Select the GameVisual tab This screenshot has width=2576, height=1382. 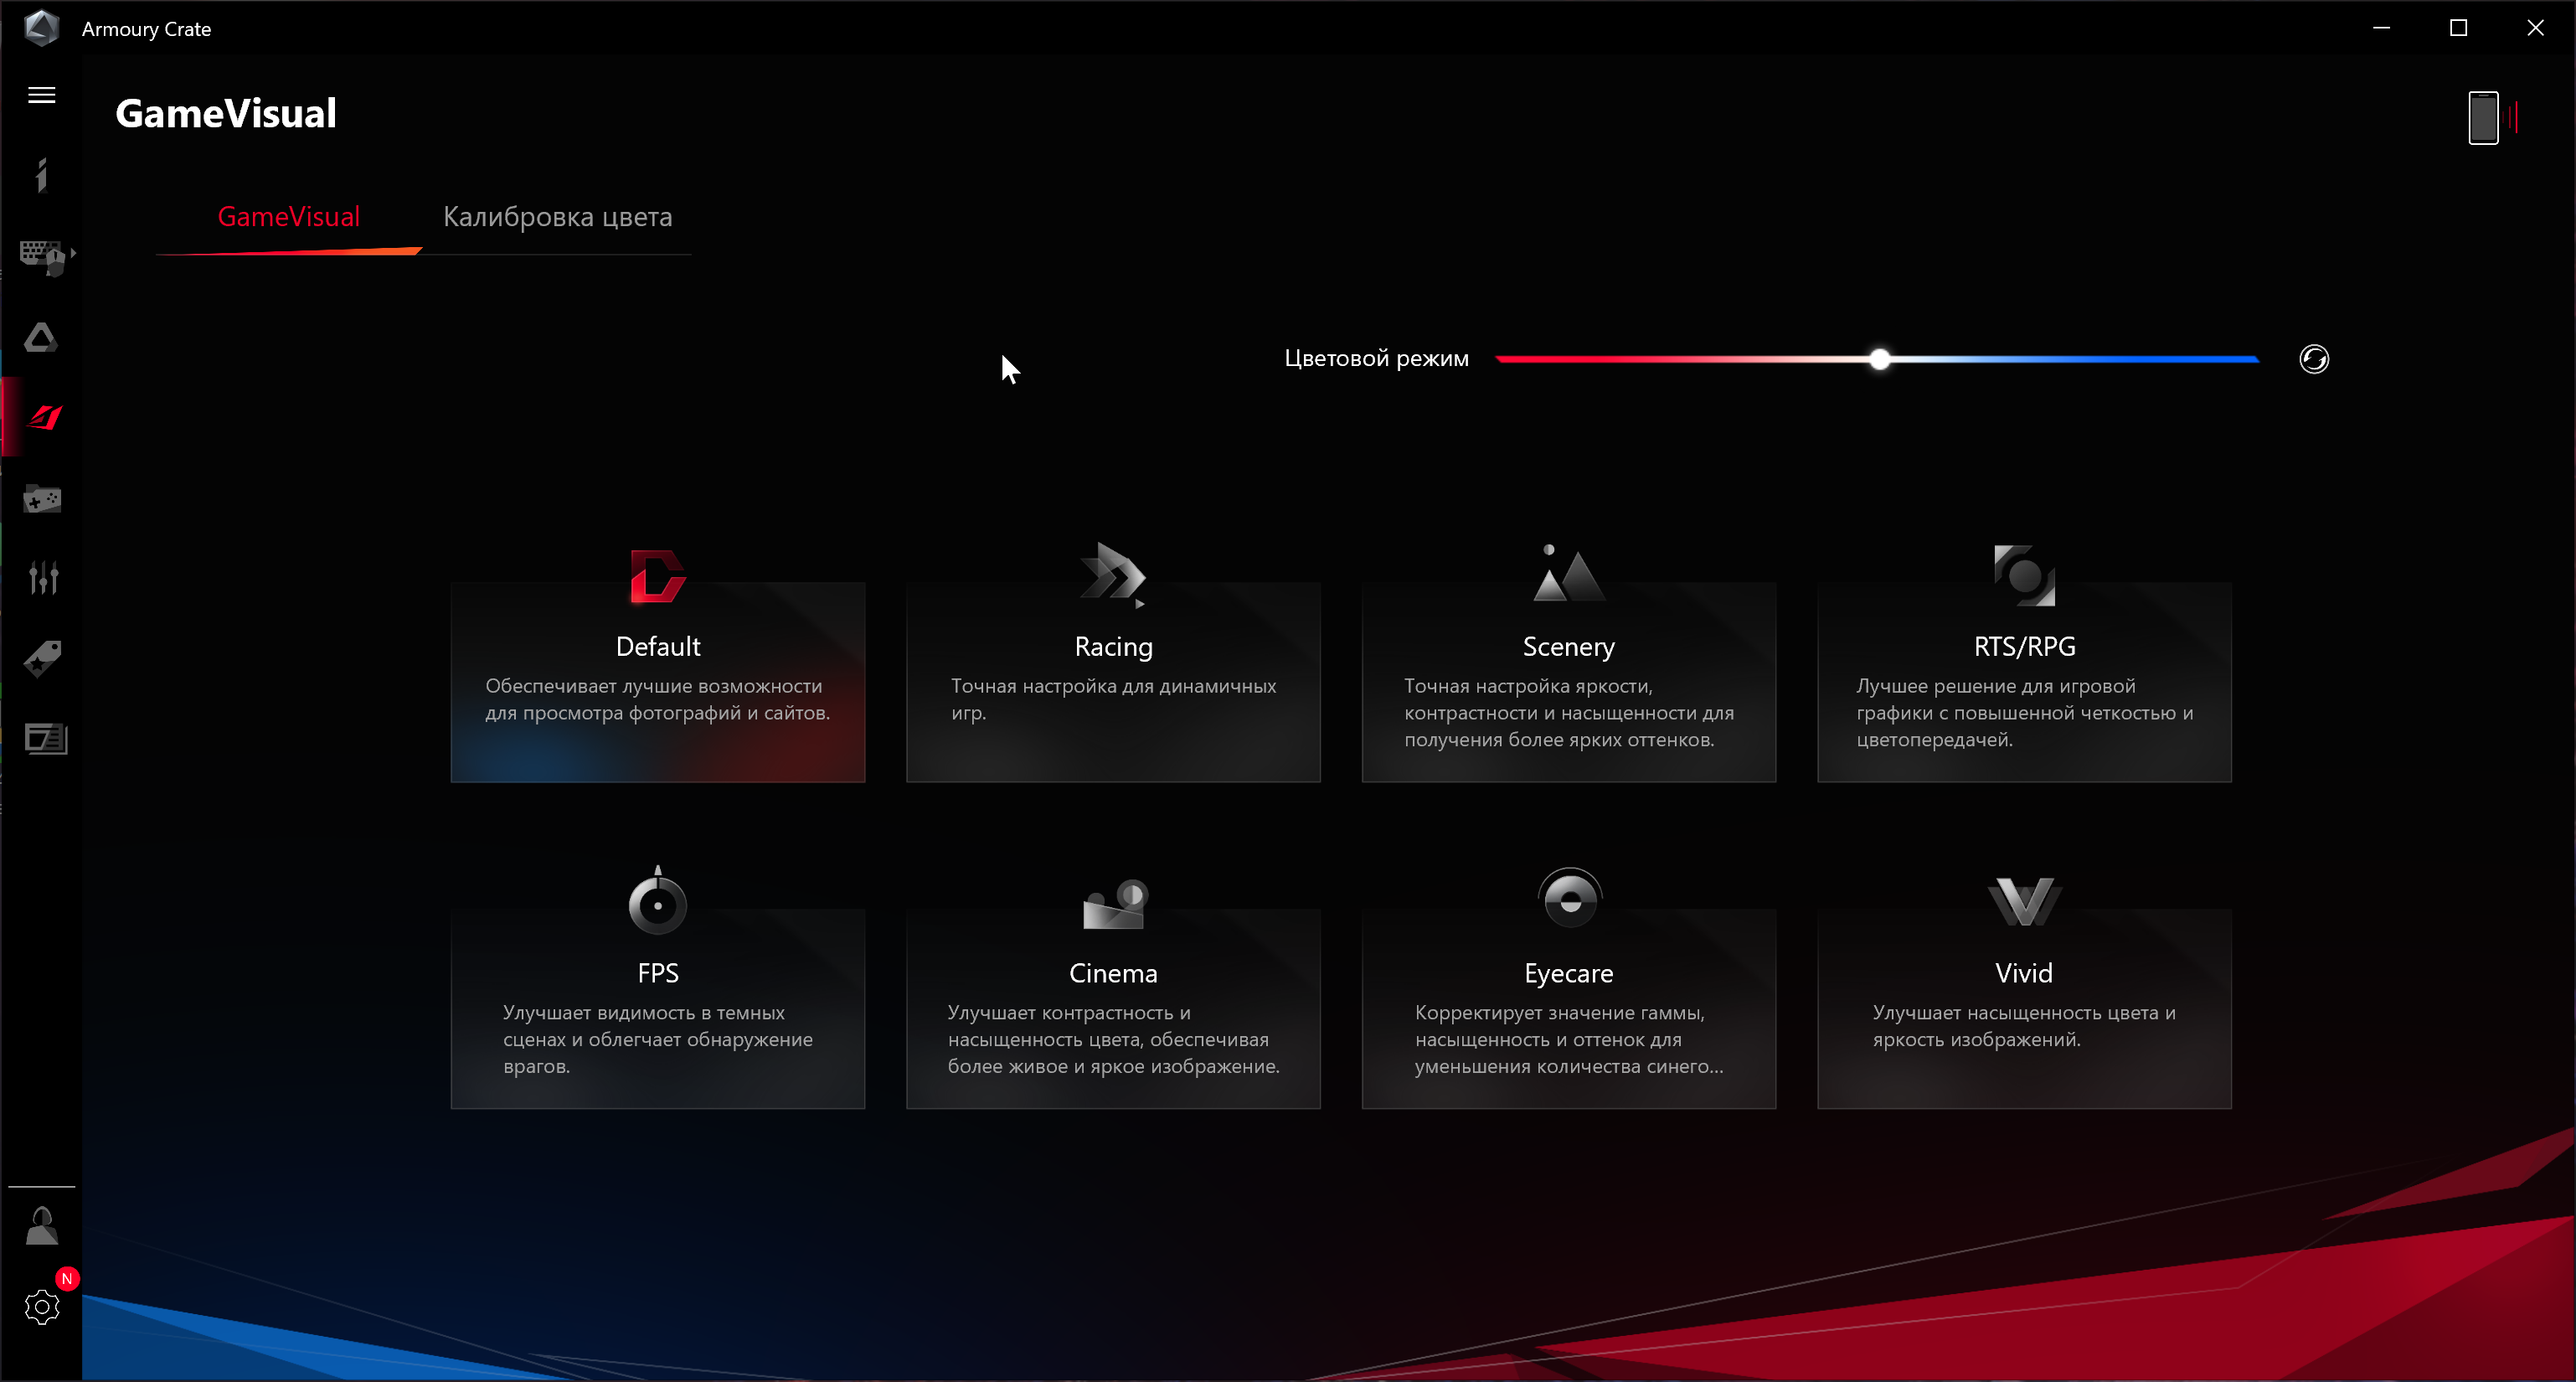click(x=288, y=217)
